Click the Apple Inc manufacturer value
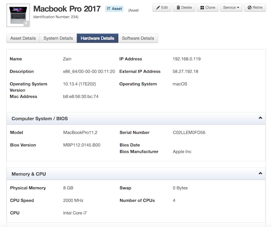 182,151
